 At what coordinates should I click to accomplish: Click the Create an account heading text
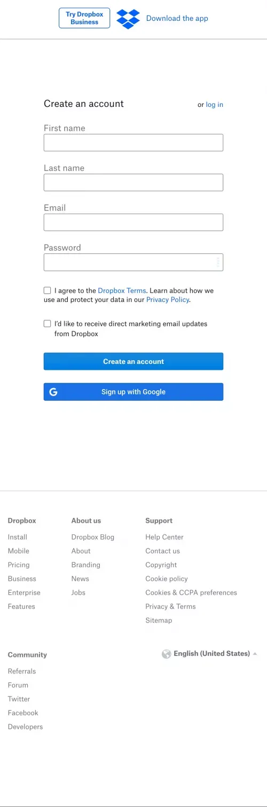84,104
